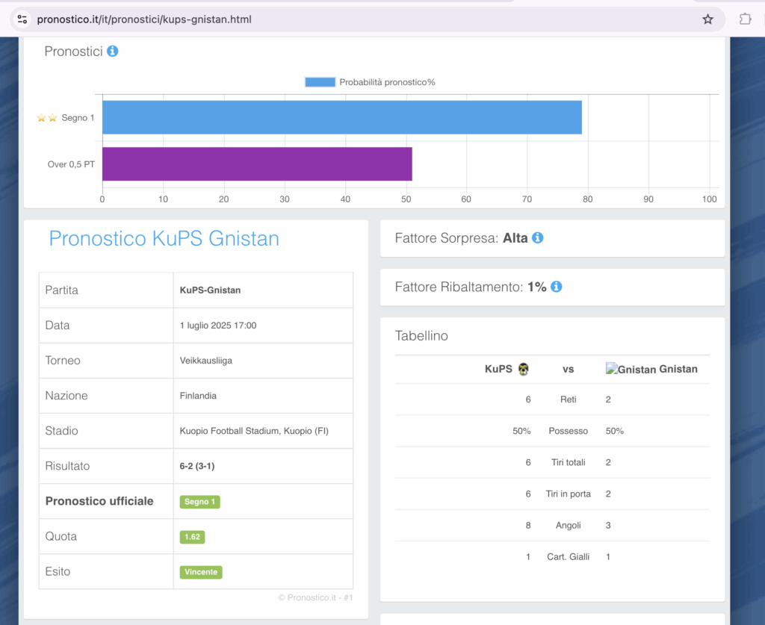Click the site settings icon in address bar
This screenshot has height=625, width=765.
tap(22, 19)
